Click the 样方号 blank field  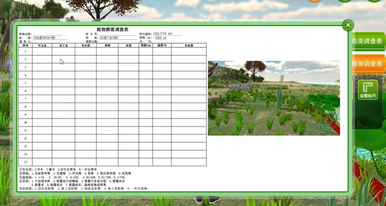(118, 34)
